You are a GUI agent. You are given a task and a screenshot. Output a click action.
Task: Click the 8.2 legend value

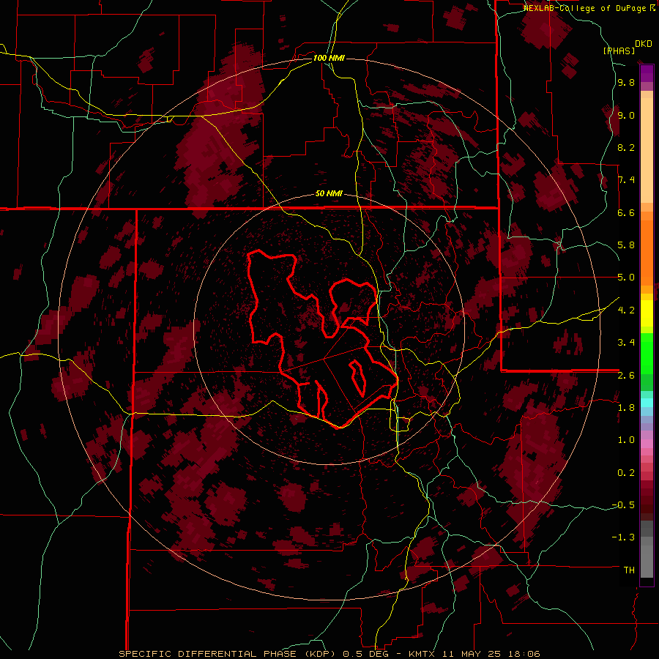tap(626, 148)
